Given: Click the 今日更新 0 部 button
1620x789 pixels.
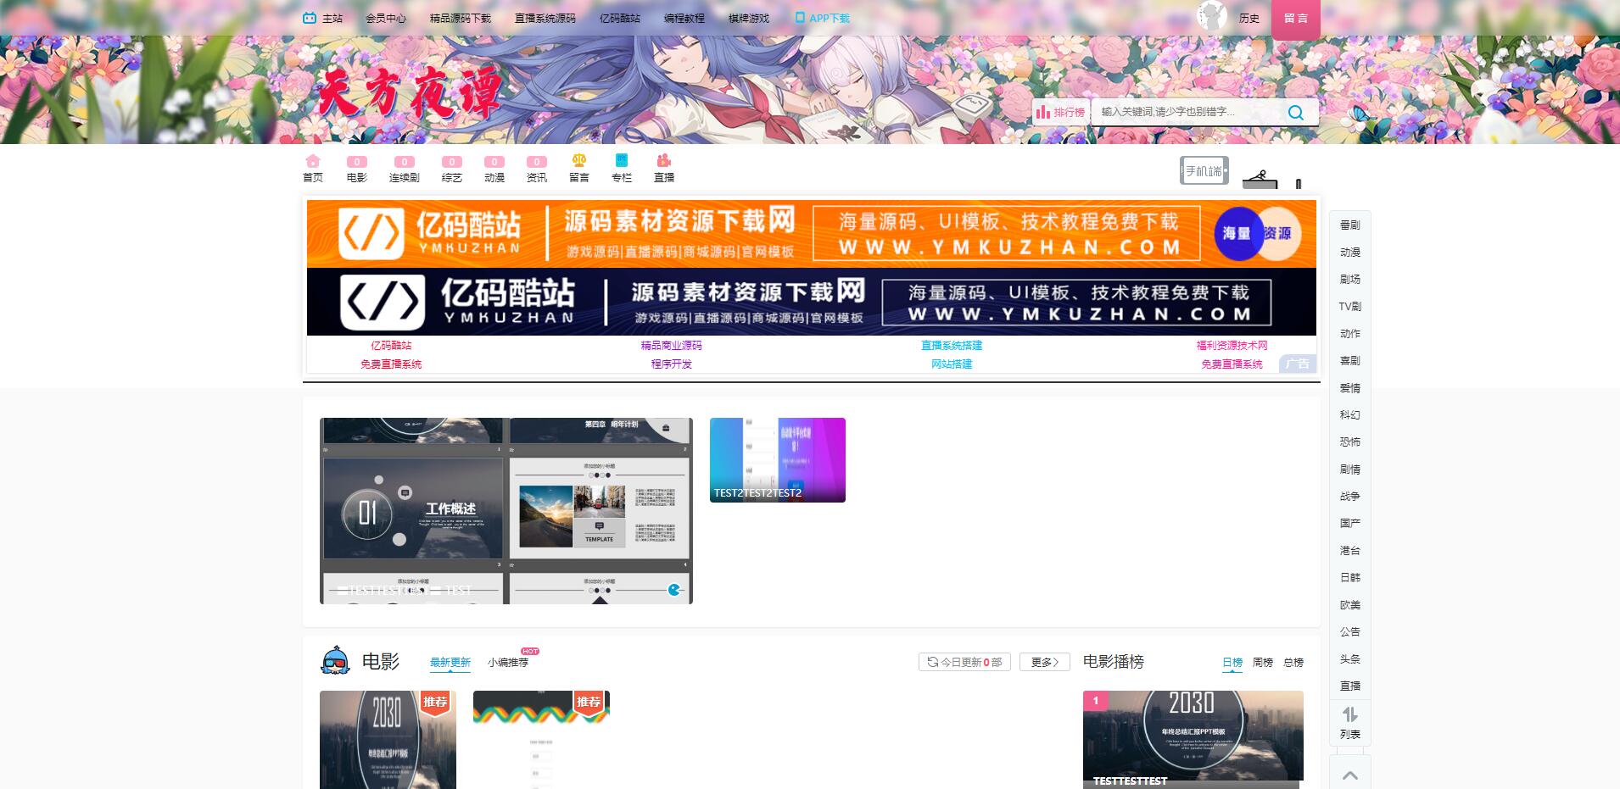Looking at the screenshot, I should pyautogui.click(x=964, y=662).
